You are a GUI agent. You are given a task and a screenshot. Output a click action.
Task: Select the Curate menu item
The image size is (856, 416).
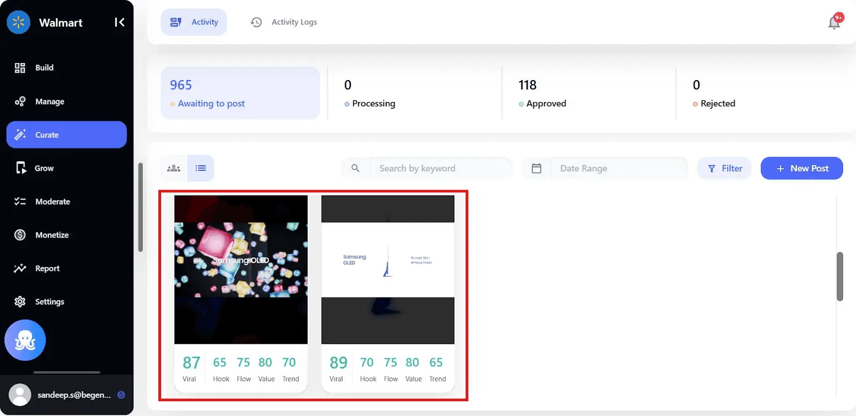pyautogui.click(x=66, y=135)
